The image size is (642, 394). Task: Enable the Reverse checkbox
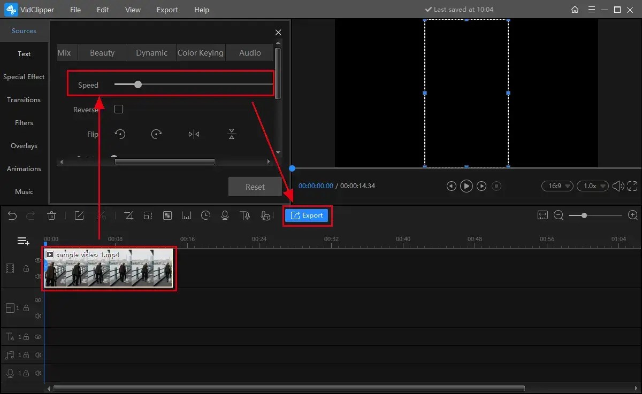pyautogui.click(x=118, y=109)
